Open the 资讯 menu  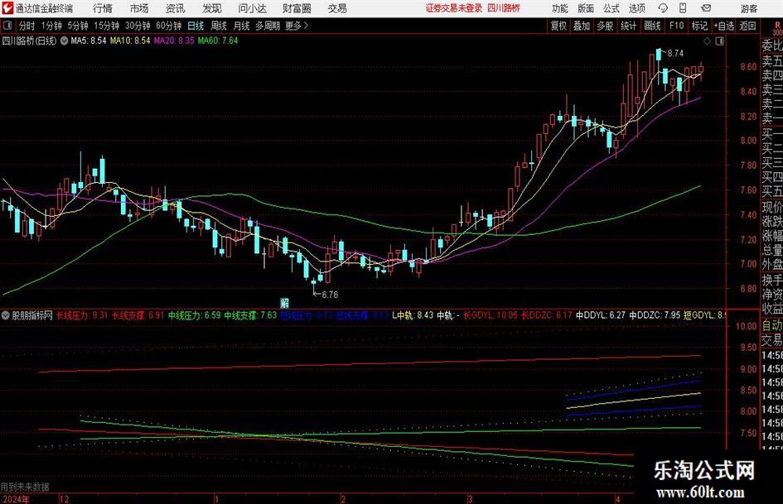tap(176, 8)
